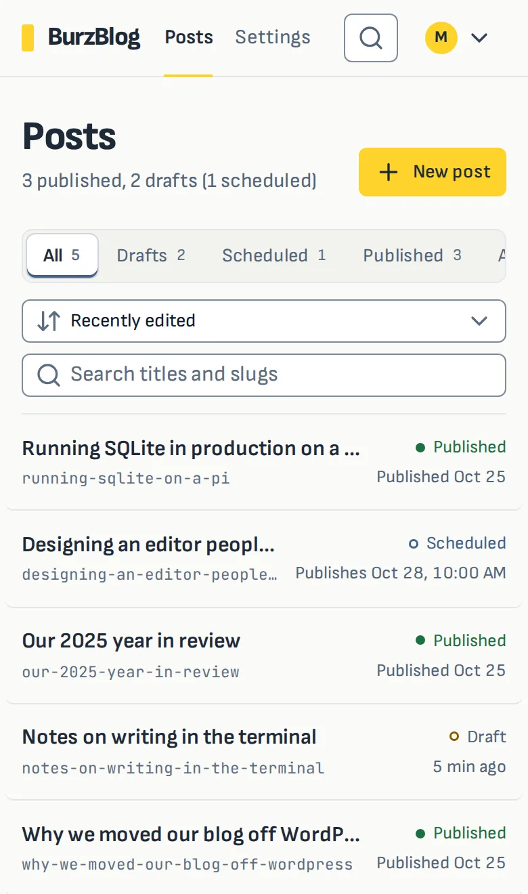Go to the Posts nav tab
This screenshot has width=528, height=894.
189,37
